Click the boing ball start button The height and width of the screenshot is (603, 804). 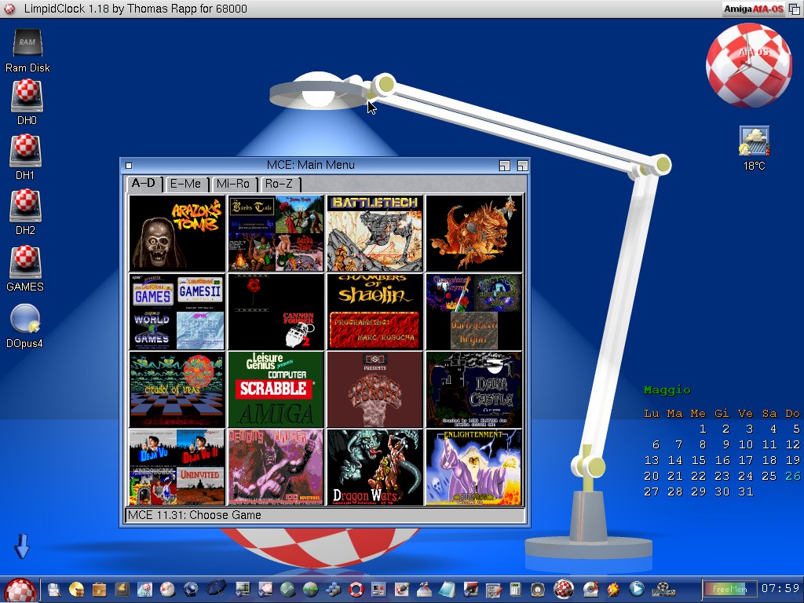click(x=20, y=589)
